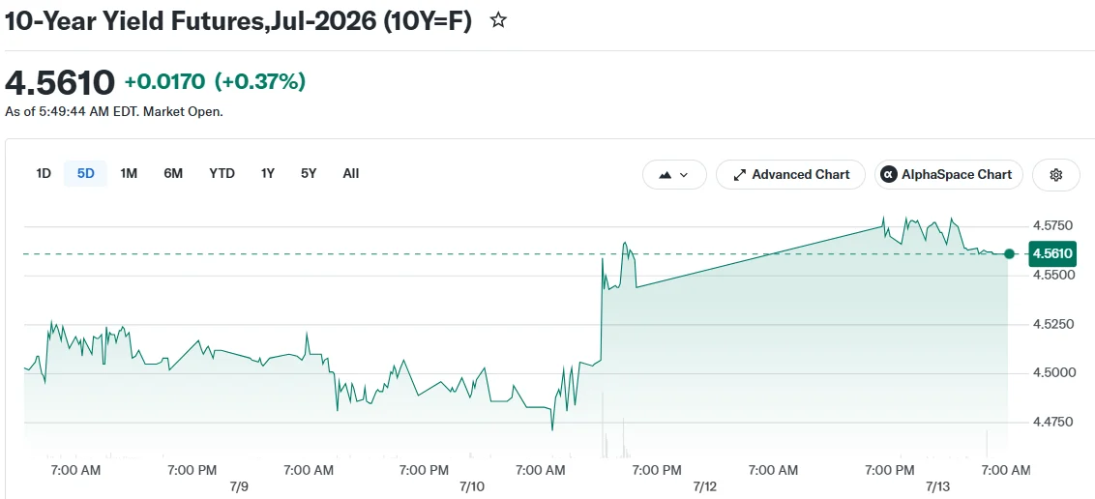Click the 4.5000 y-axis label
This screenshot has height=499, width=1095.
(x=1053, y=373)
